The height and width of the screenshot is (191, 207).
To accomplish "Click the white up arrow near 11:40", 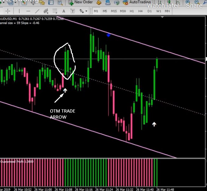I will [x=154, y=124].
